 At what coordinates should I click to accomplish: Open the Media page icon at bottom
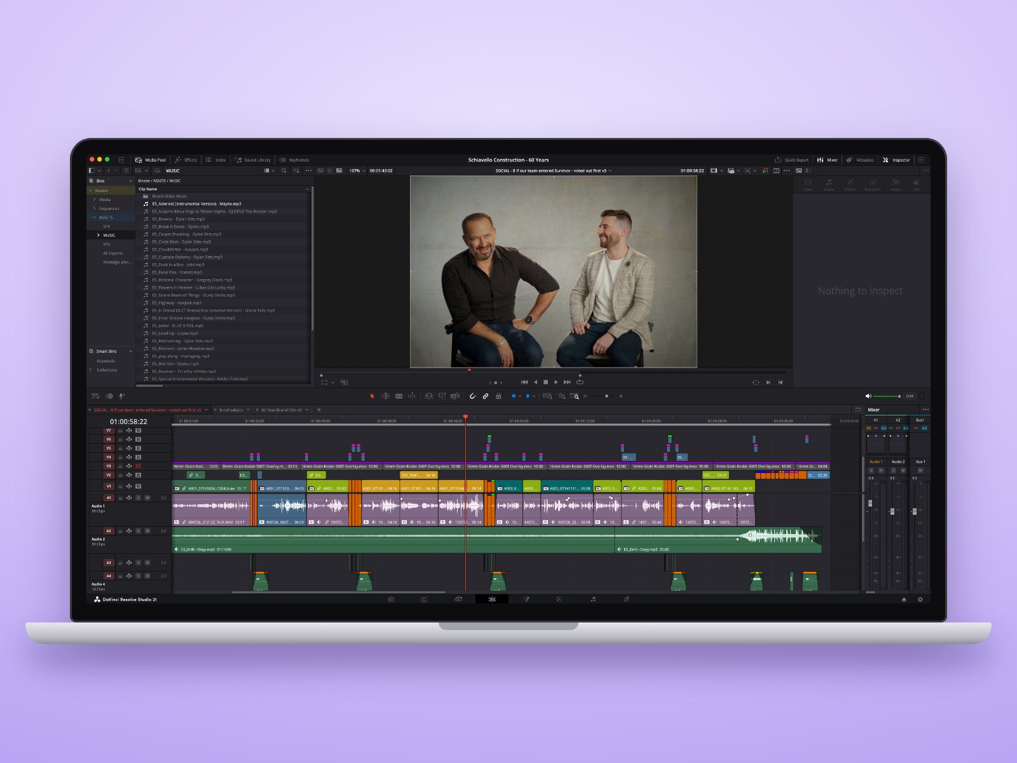click(x=391, y=599)
